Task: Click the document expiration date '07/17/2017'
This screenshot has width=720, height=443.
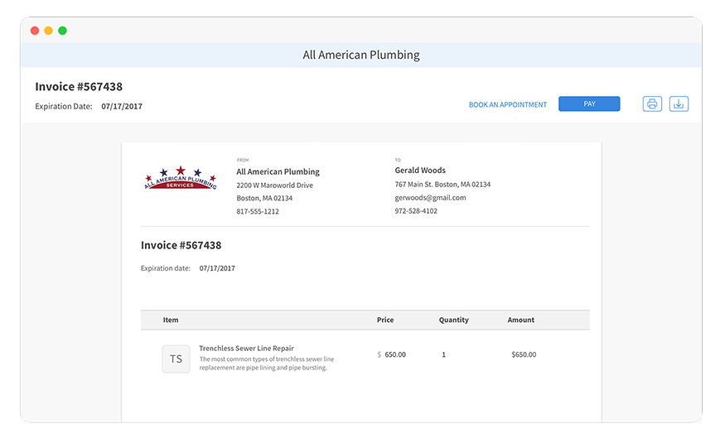Action: click(x=217, y=268)
